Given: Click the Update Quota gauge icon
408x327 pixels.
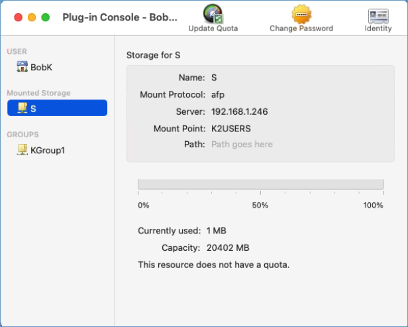Looking at the screenshot, I should [213, 14].
